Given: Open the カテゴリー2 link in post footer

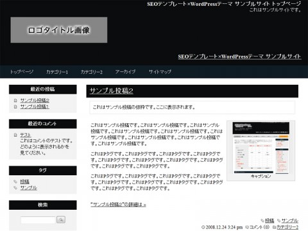Looking at the screenshot, I should (x=287, y=227).
